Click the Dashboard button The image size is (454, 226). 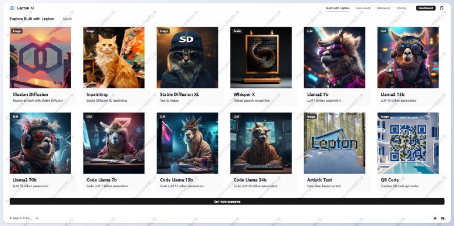[426, 8]
